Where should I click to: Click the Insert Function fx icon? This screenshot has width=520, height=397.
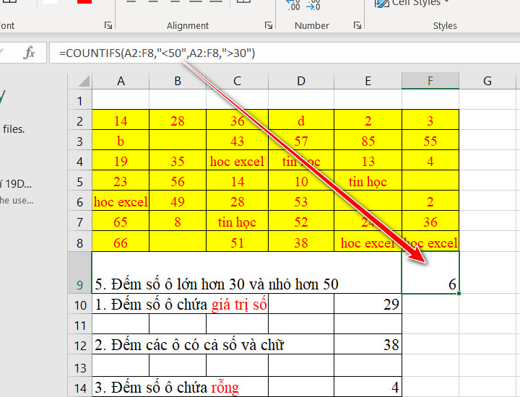[30, 53]
